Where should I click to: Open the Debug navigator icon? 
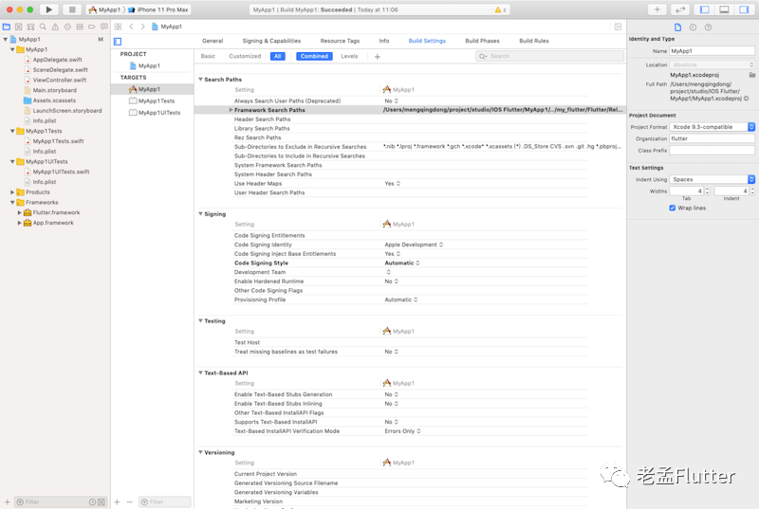click(x=80, y=27)
